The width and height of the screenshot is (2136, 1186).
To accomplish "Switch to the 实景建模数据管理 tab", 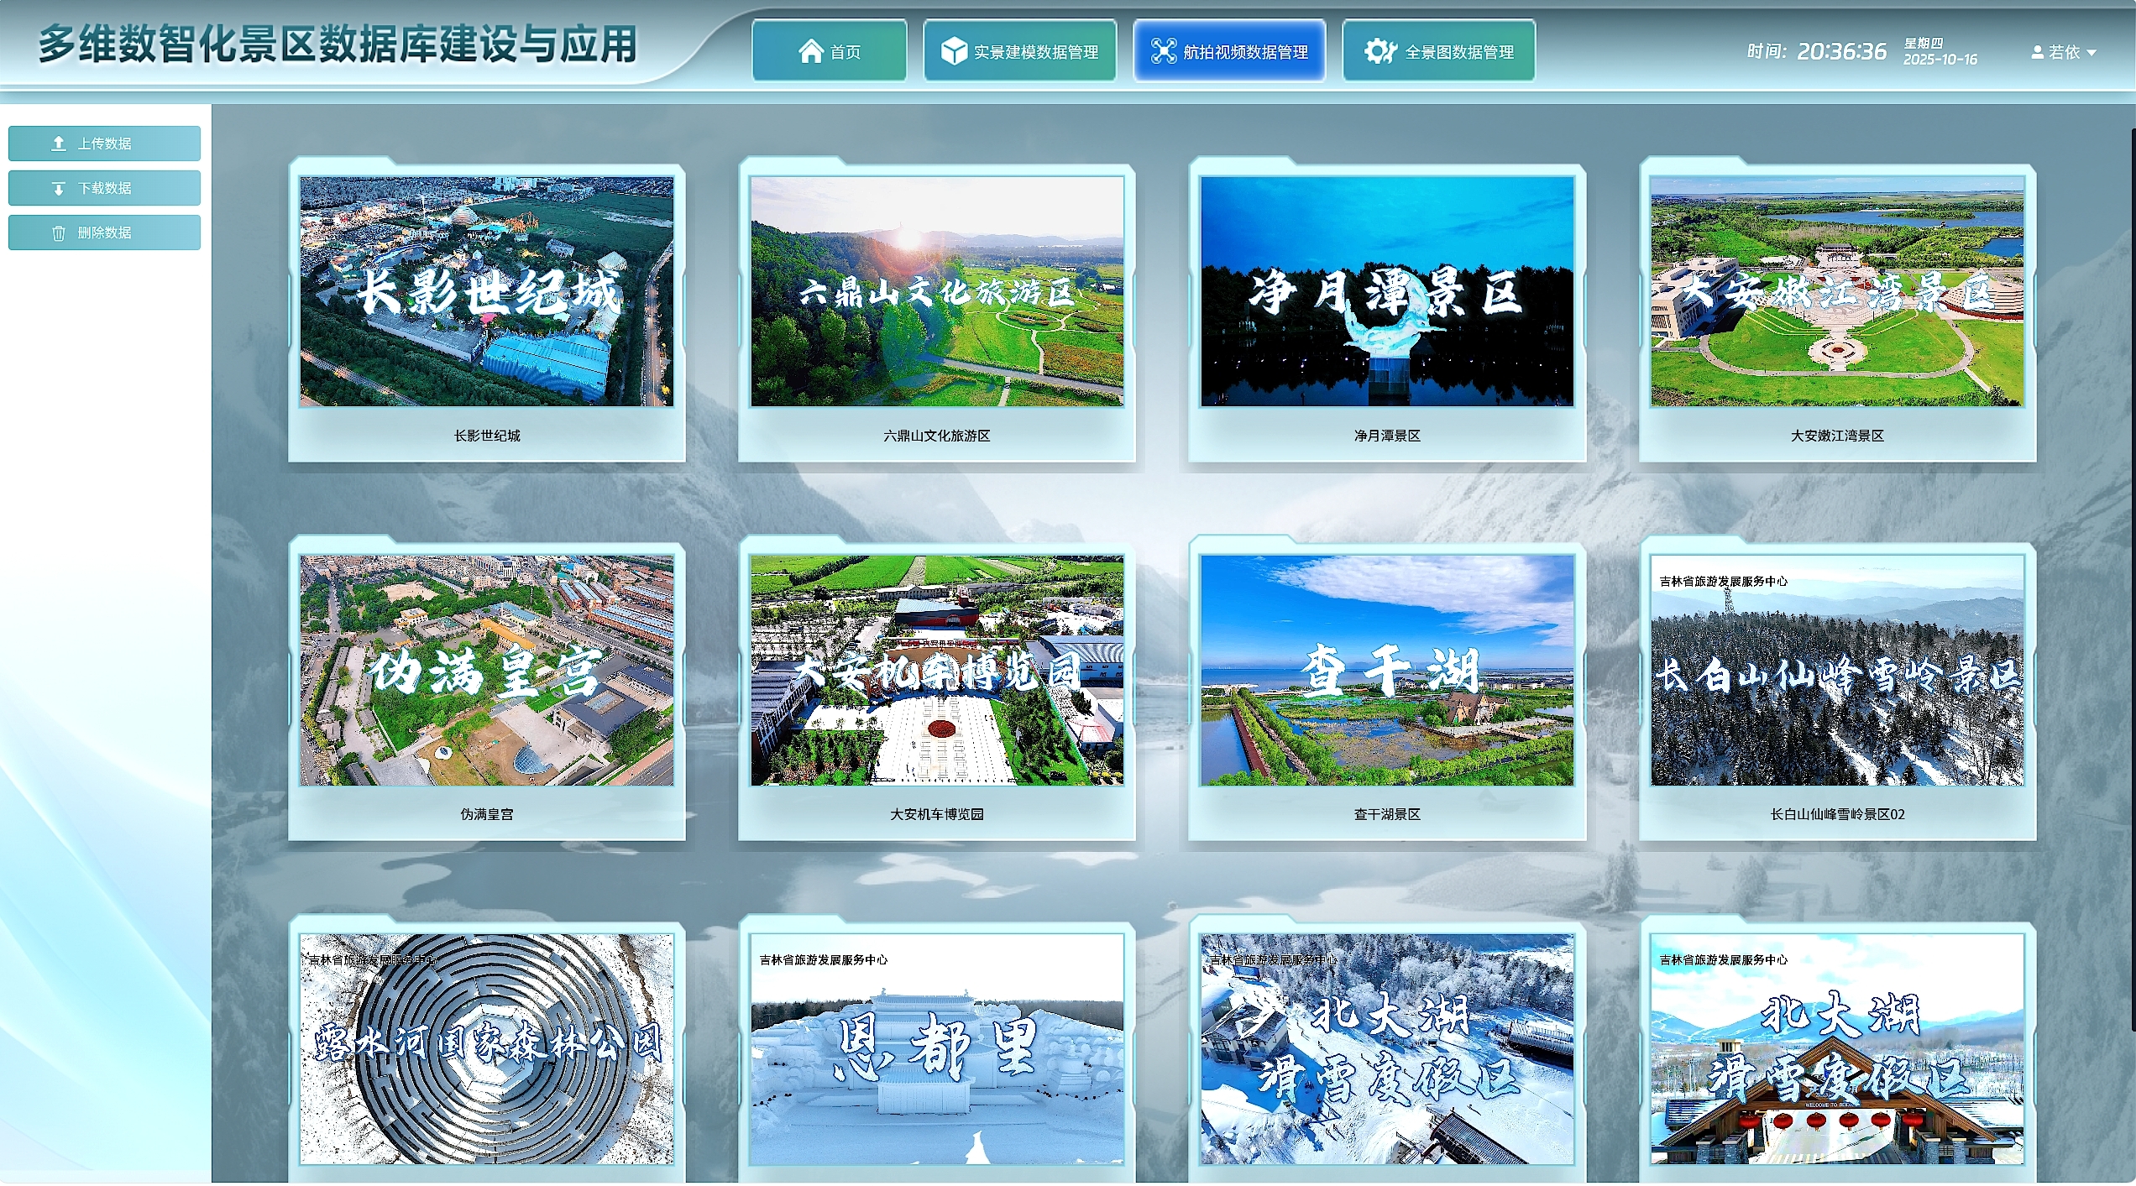I will [x=1019, y=51].
